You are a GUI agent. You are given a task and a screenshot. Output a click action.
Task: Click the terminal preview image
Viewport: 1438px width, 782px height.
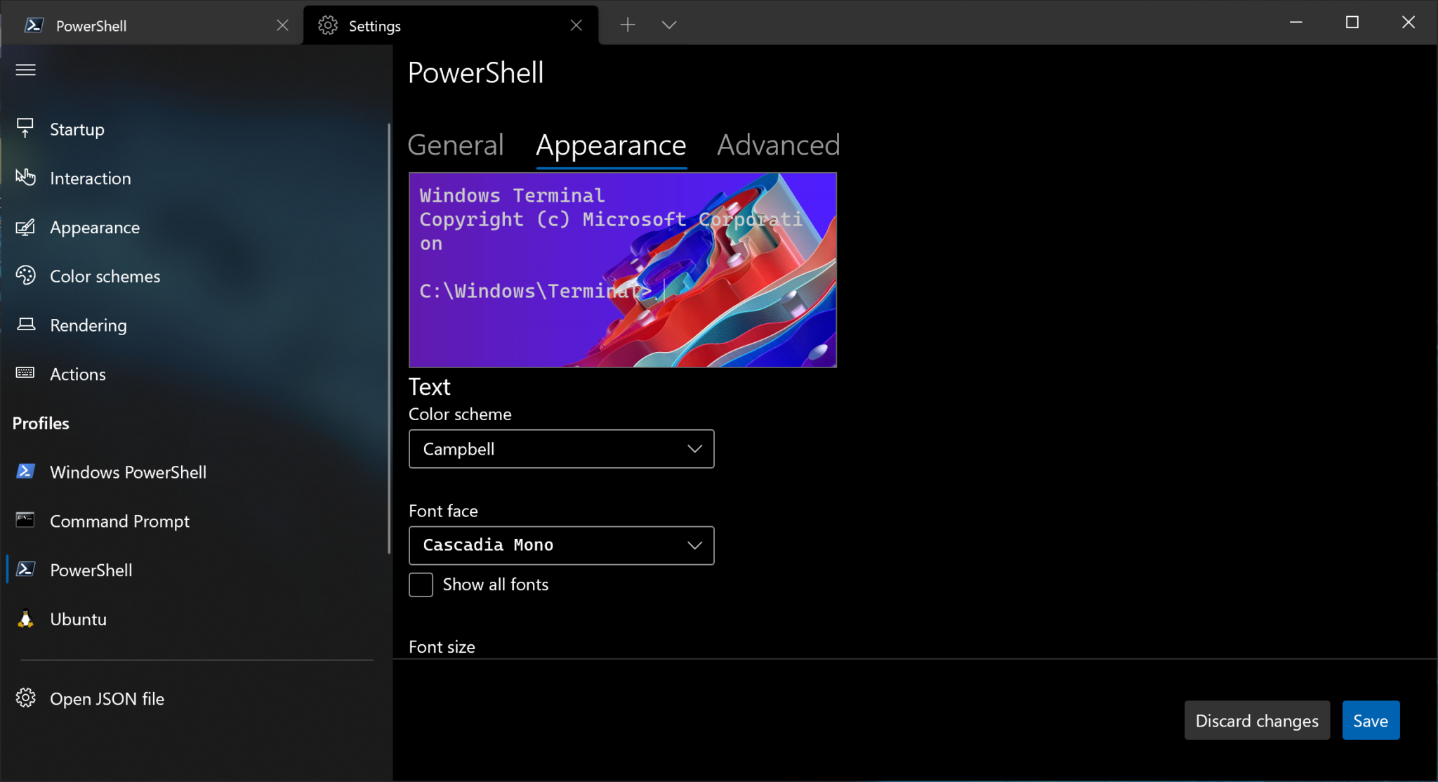(622, 270)
